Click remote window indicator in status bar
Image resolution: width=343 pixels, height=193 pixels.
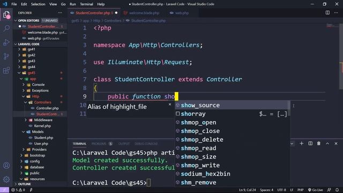click(4, 190)
